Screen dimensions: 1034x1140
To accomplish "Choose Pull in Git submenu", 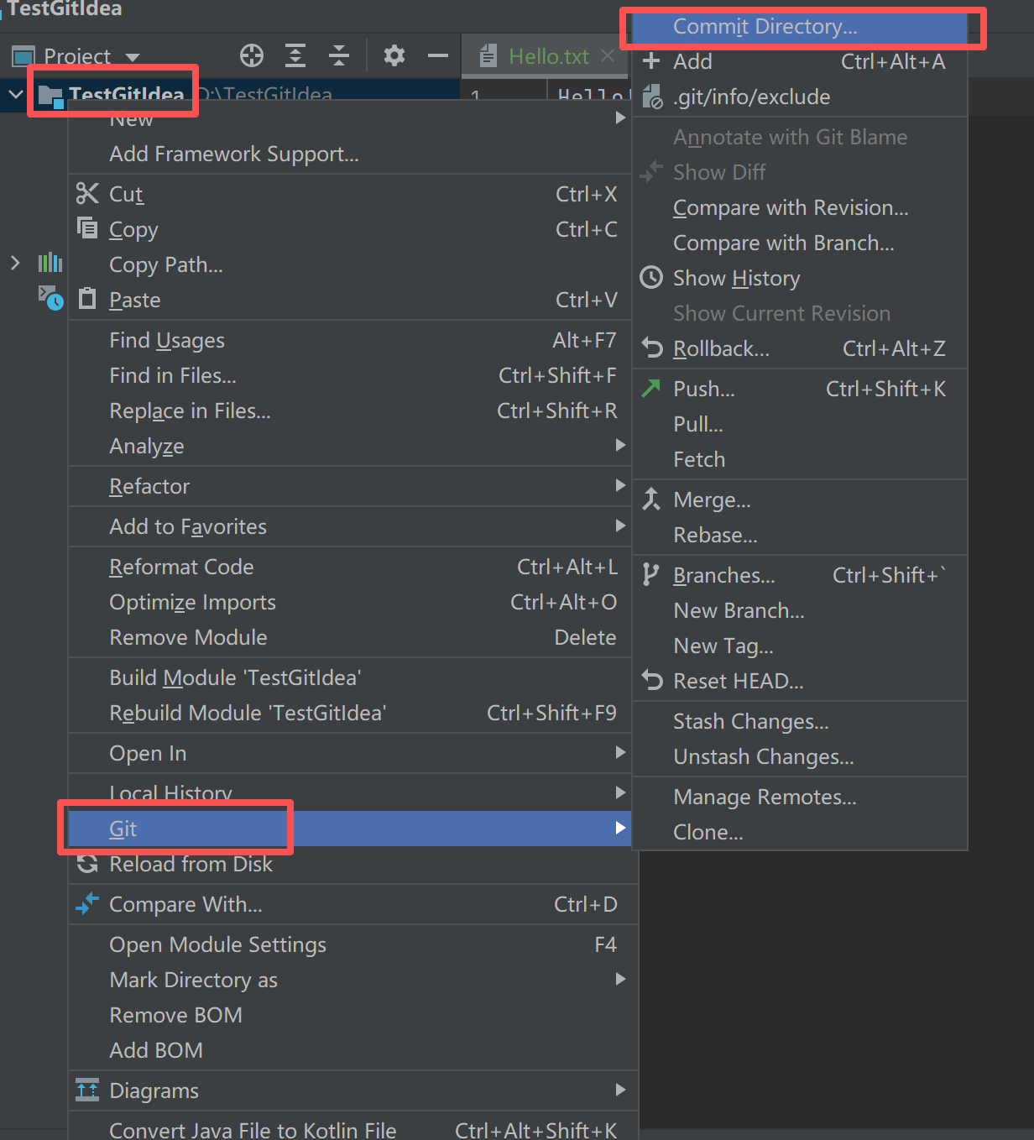I will [800, 424].
